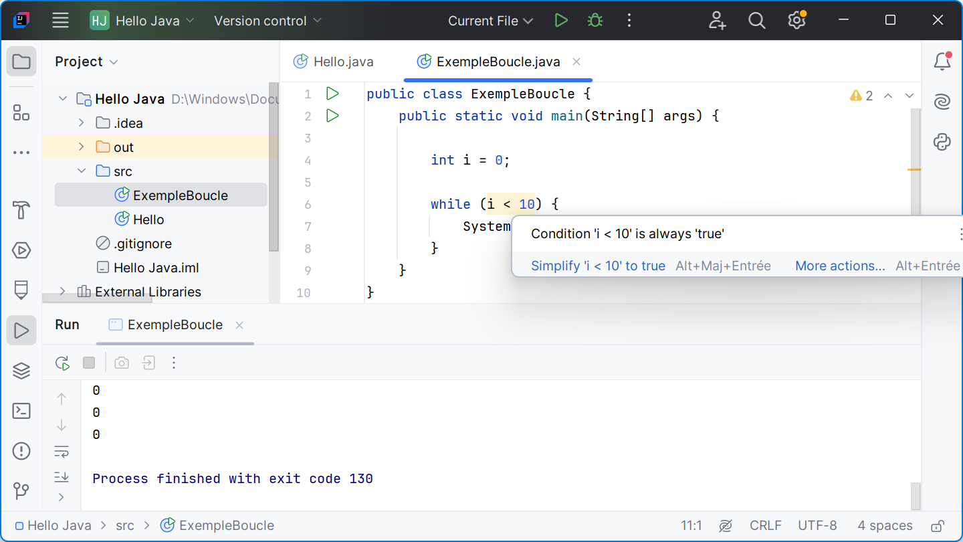Click the project tree vertical scrollbar
963x542 pixels.
tap(273, 167)
